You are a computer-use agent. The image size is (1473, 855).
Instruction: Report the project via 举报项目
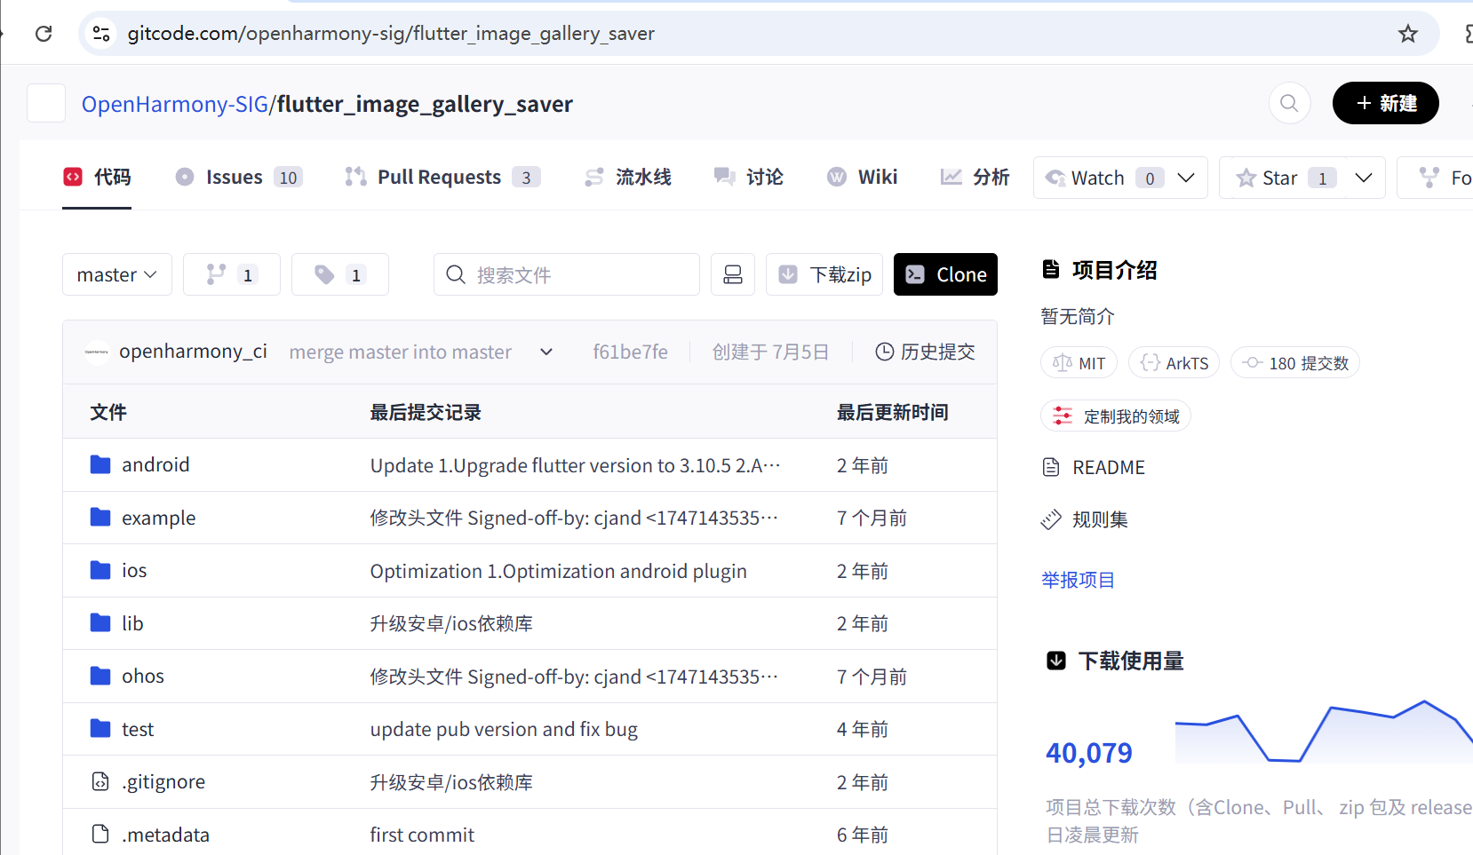tap(1078, 579)
